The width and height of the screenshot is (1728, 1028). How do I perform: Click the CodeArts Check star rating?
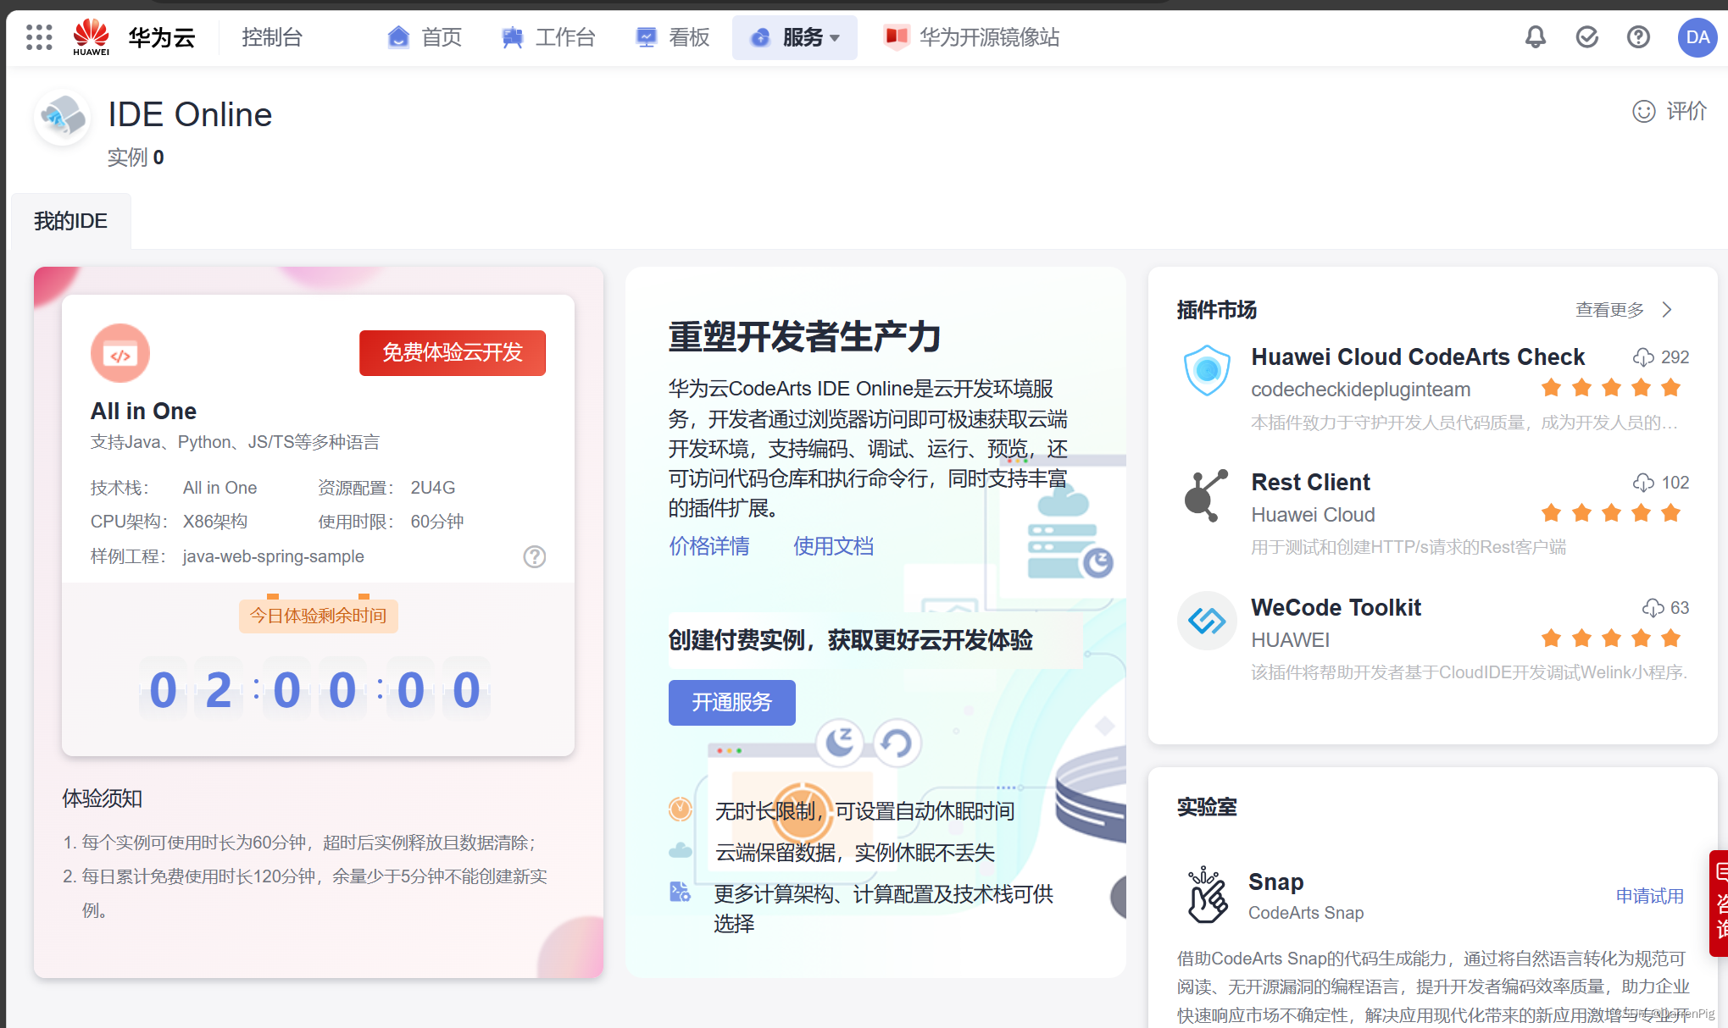[x=1610, y=389]
